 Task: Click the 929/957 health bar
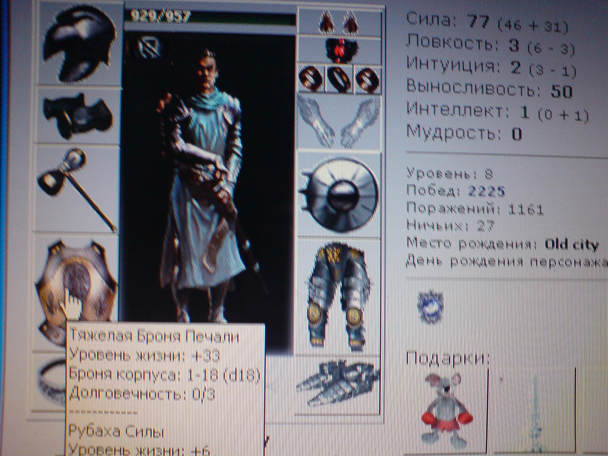pos(210,18)
